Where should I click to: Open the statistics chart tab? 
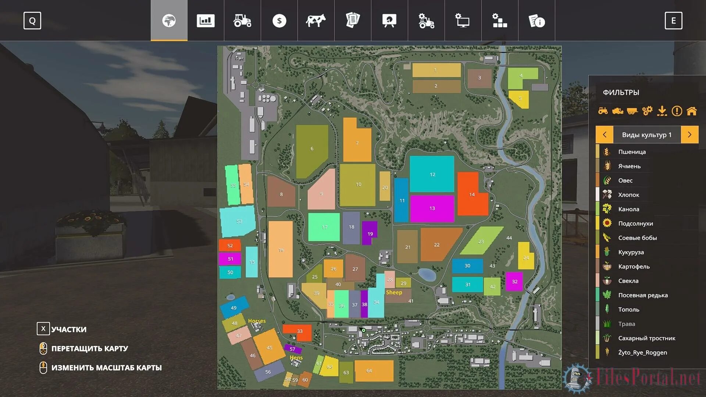click(206, 21)
